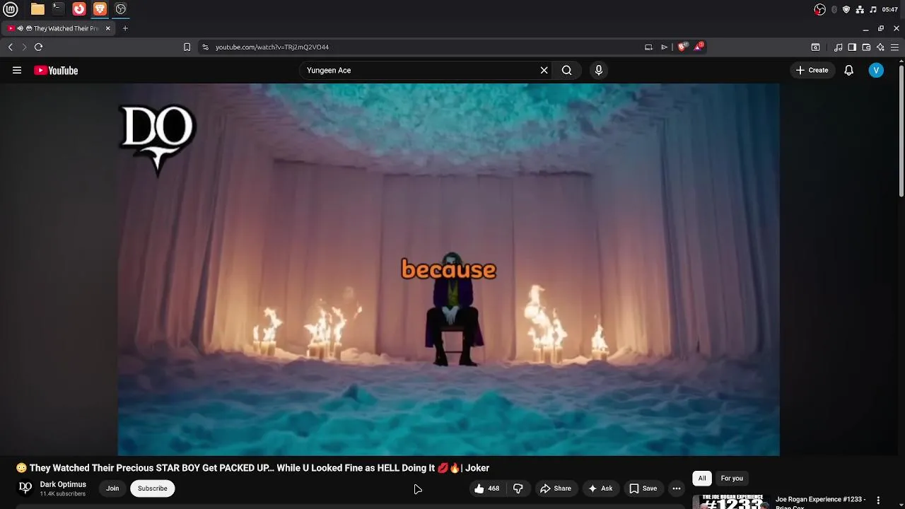Open options menu for Joe Rogan video

click(x=878, y=500)
